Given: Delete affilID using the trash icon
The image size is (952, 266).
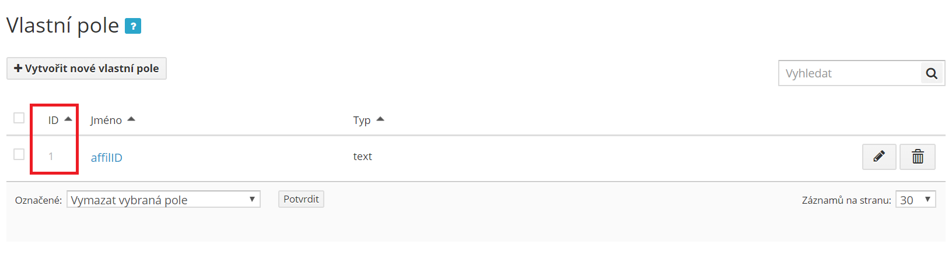Looking at the screenshot, I should coord(918,157).
